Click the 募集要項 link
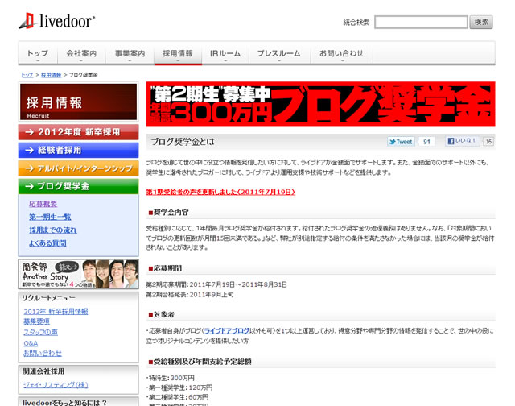This screenshot has width=515, height=406. point(36,321)
